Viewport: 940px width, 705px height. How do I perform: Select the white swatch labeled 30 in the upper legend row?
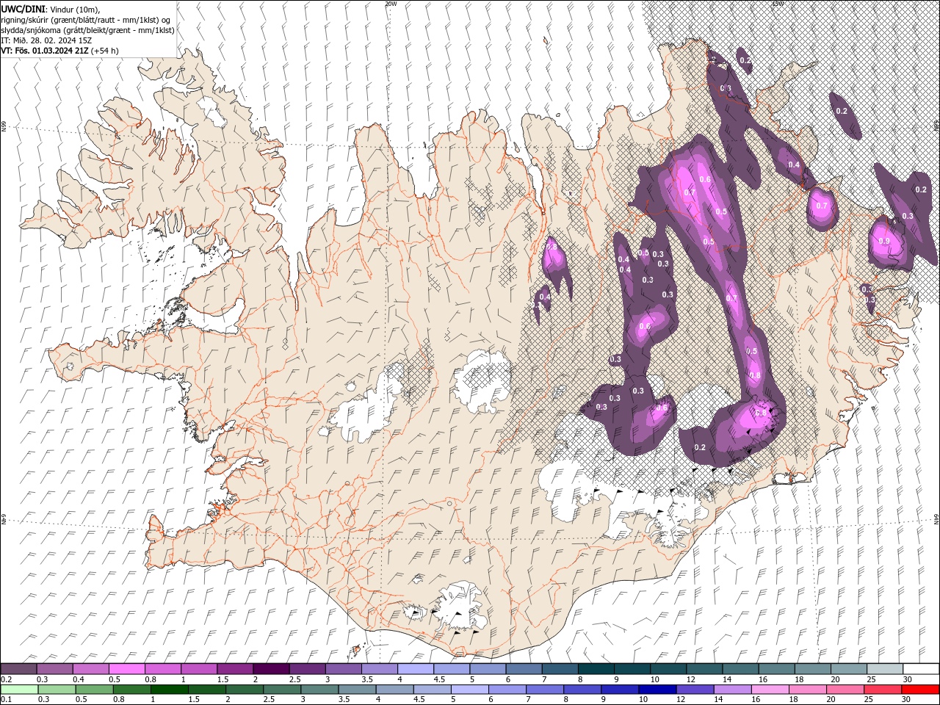click(922, 669)
